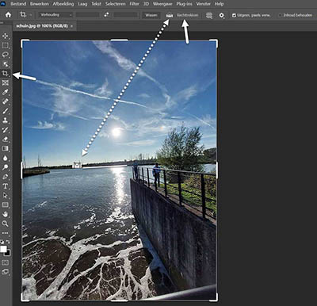The height and width of the screenshot is (306, 317).
Task: Select the Rectangle shape tool
Action: point(5,205)
